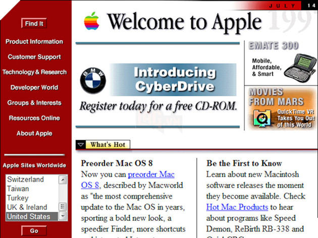
Task: Click scroll down arrow on sites list
Action: (63, 216)
